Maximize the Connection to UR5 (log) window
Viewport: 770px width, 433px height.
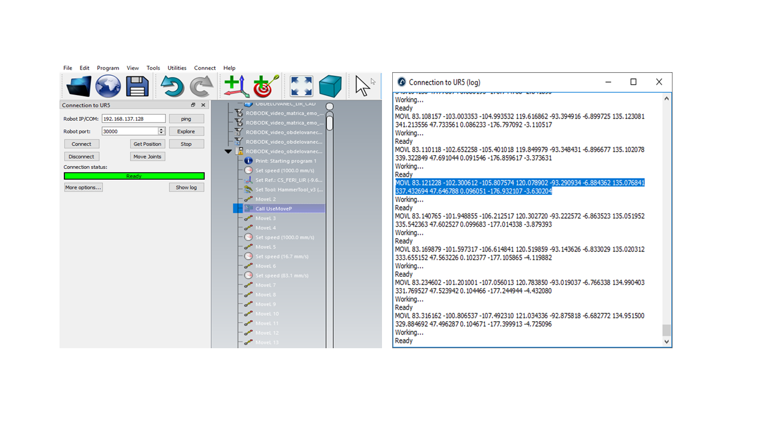coord(633,82)
